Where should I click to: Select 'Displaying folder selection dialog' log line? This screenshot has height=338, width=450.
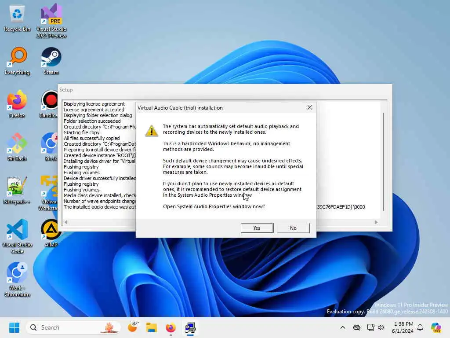[x=98, y=115]
